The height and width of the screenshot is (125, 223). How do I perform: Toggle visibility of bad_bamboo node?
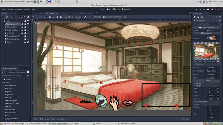point(28,27)
